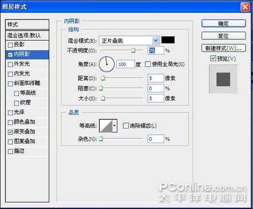Enable the 图案叠加 pattern overlay checkbox

[x=10, y=142]
